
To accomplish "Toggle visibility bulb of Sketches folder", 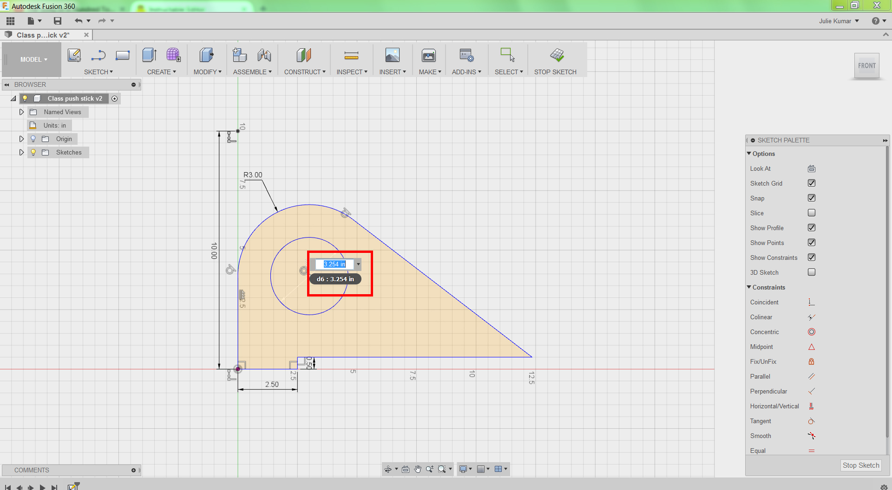I will click(x=33, y=152).
